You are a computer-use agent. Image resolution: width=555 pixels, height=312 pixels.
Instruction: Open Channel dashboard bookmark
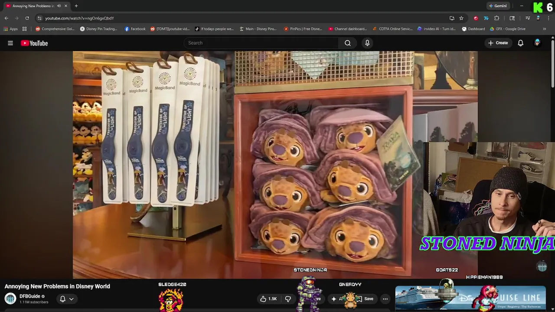coord(348,29)
